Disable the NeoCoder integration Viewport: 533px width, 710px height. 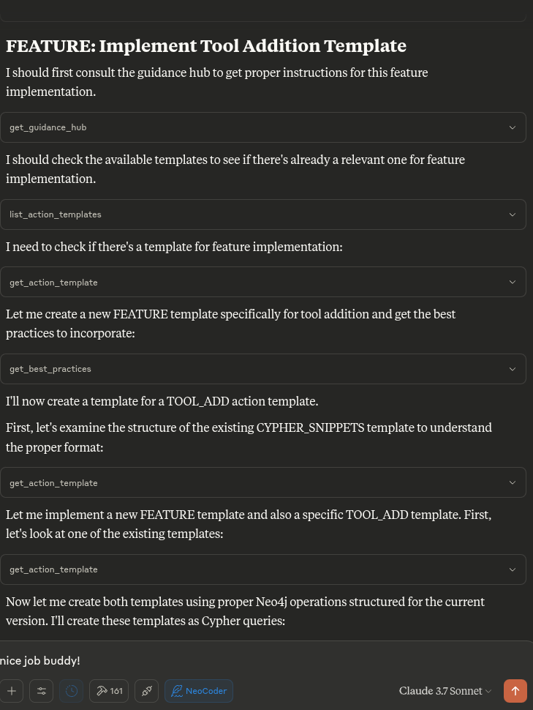[198, 691]
